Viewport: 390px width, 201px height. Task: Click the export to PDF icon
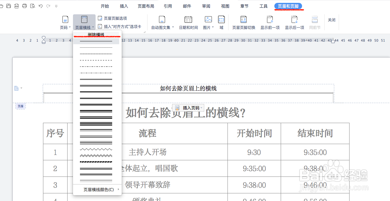17,5
